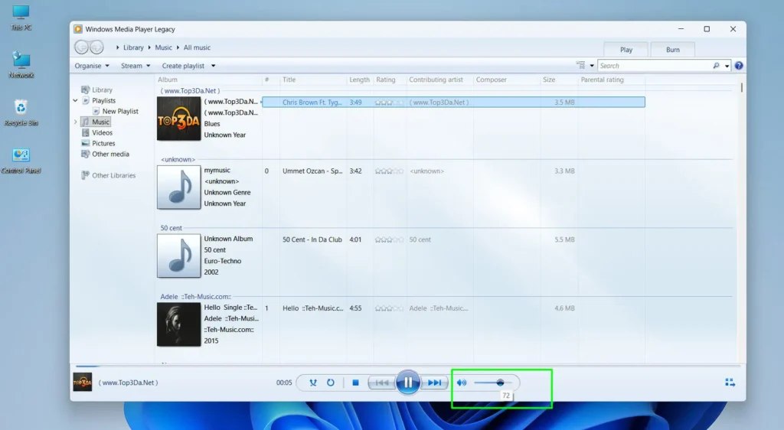Toggle shuffle playback mode
Viewport: 784px width, 430px height.
(313, 383)
